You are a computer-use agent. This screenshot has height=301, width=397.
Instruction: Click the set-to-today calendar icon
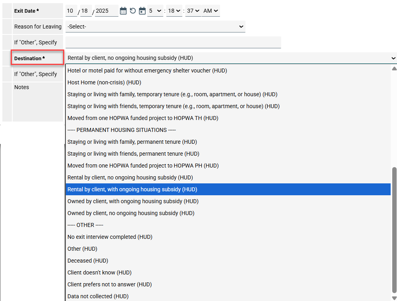[x=142, y=11]
